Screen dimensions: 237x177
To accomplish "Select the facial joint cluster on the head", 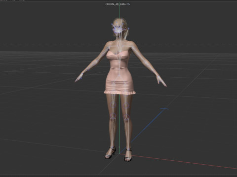I will point(118,30).
